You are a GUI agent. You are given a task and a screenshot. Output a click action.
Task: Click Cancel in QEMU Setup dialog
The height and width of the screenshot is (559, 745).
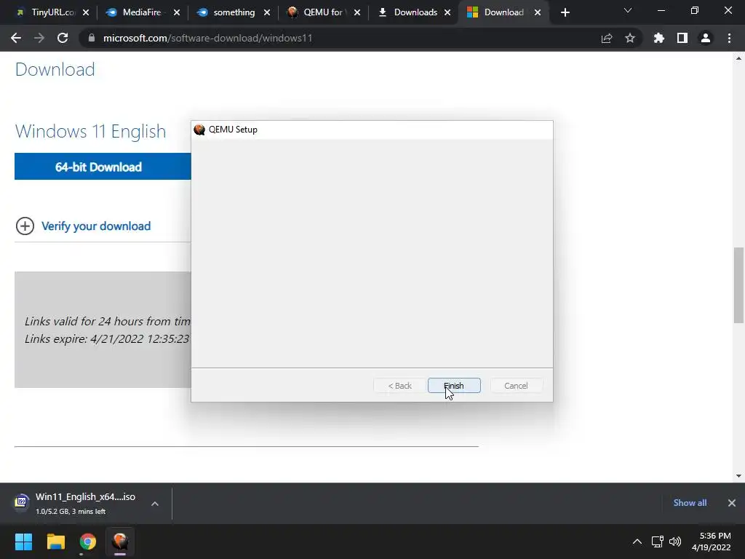[516, 386]
